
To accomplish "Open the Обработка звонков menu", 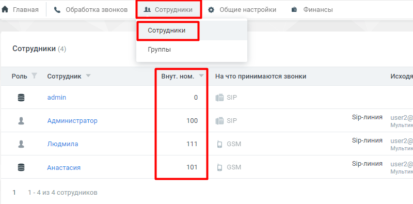I will [97, 10].
